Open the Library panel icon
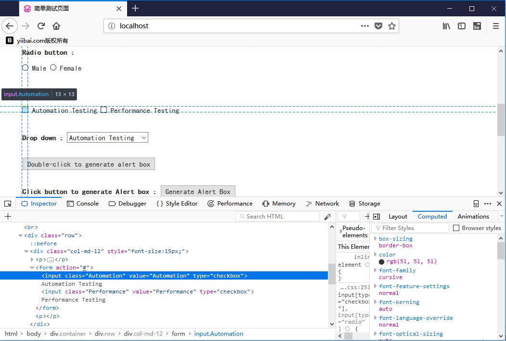The image size is (506, 341). [x=446, y=26]
